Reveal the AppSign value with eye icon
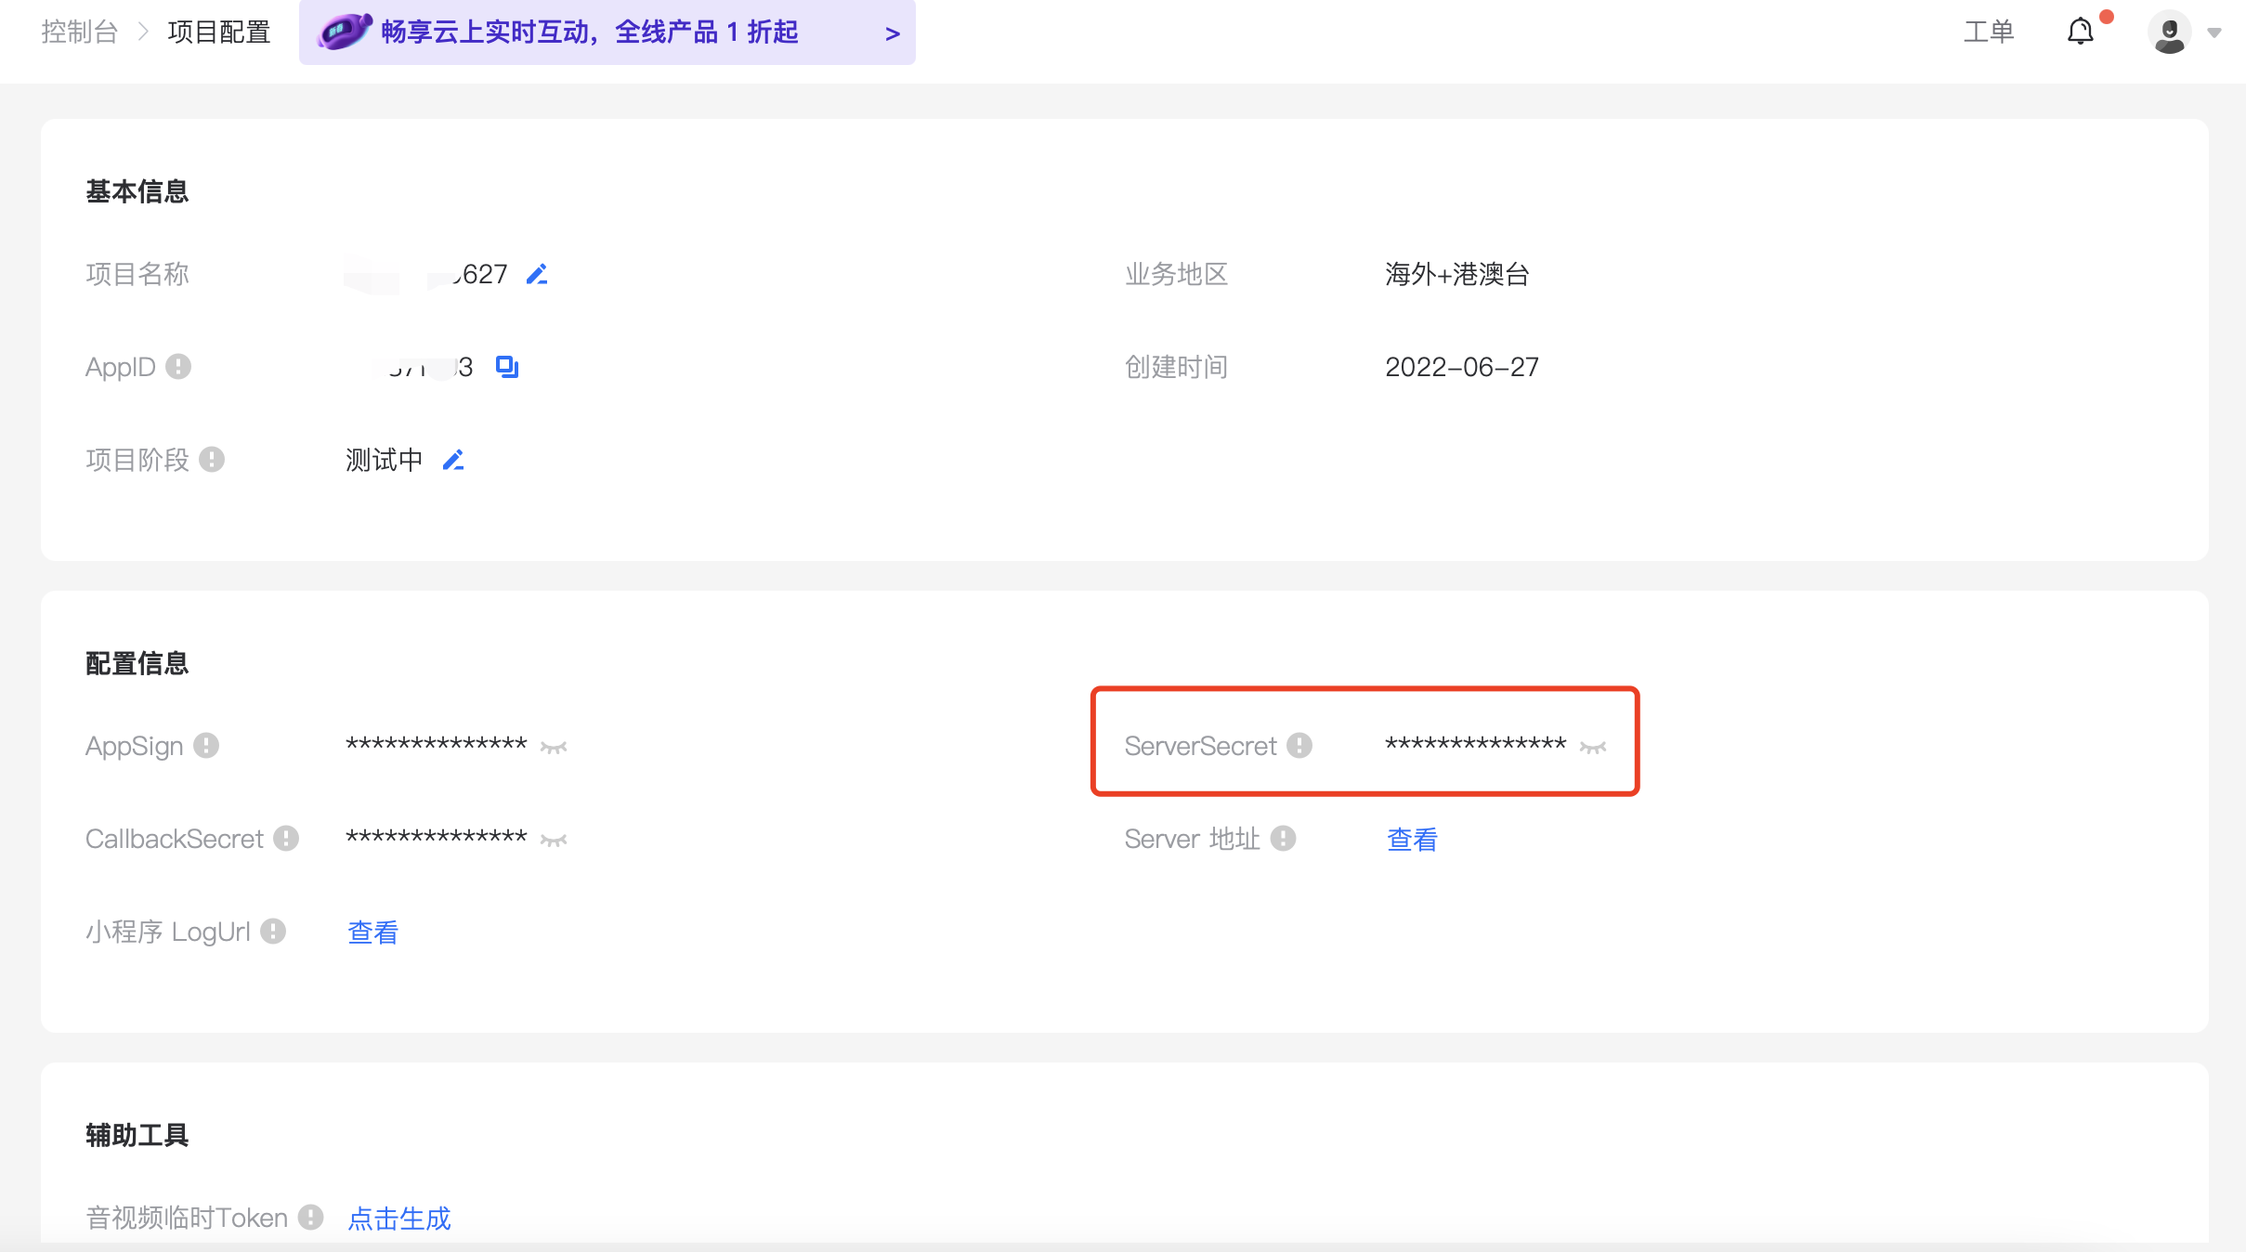The image size is (2246, 1252). coord(554,747)
